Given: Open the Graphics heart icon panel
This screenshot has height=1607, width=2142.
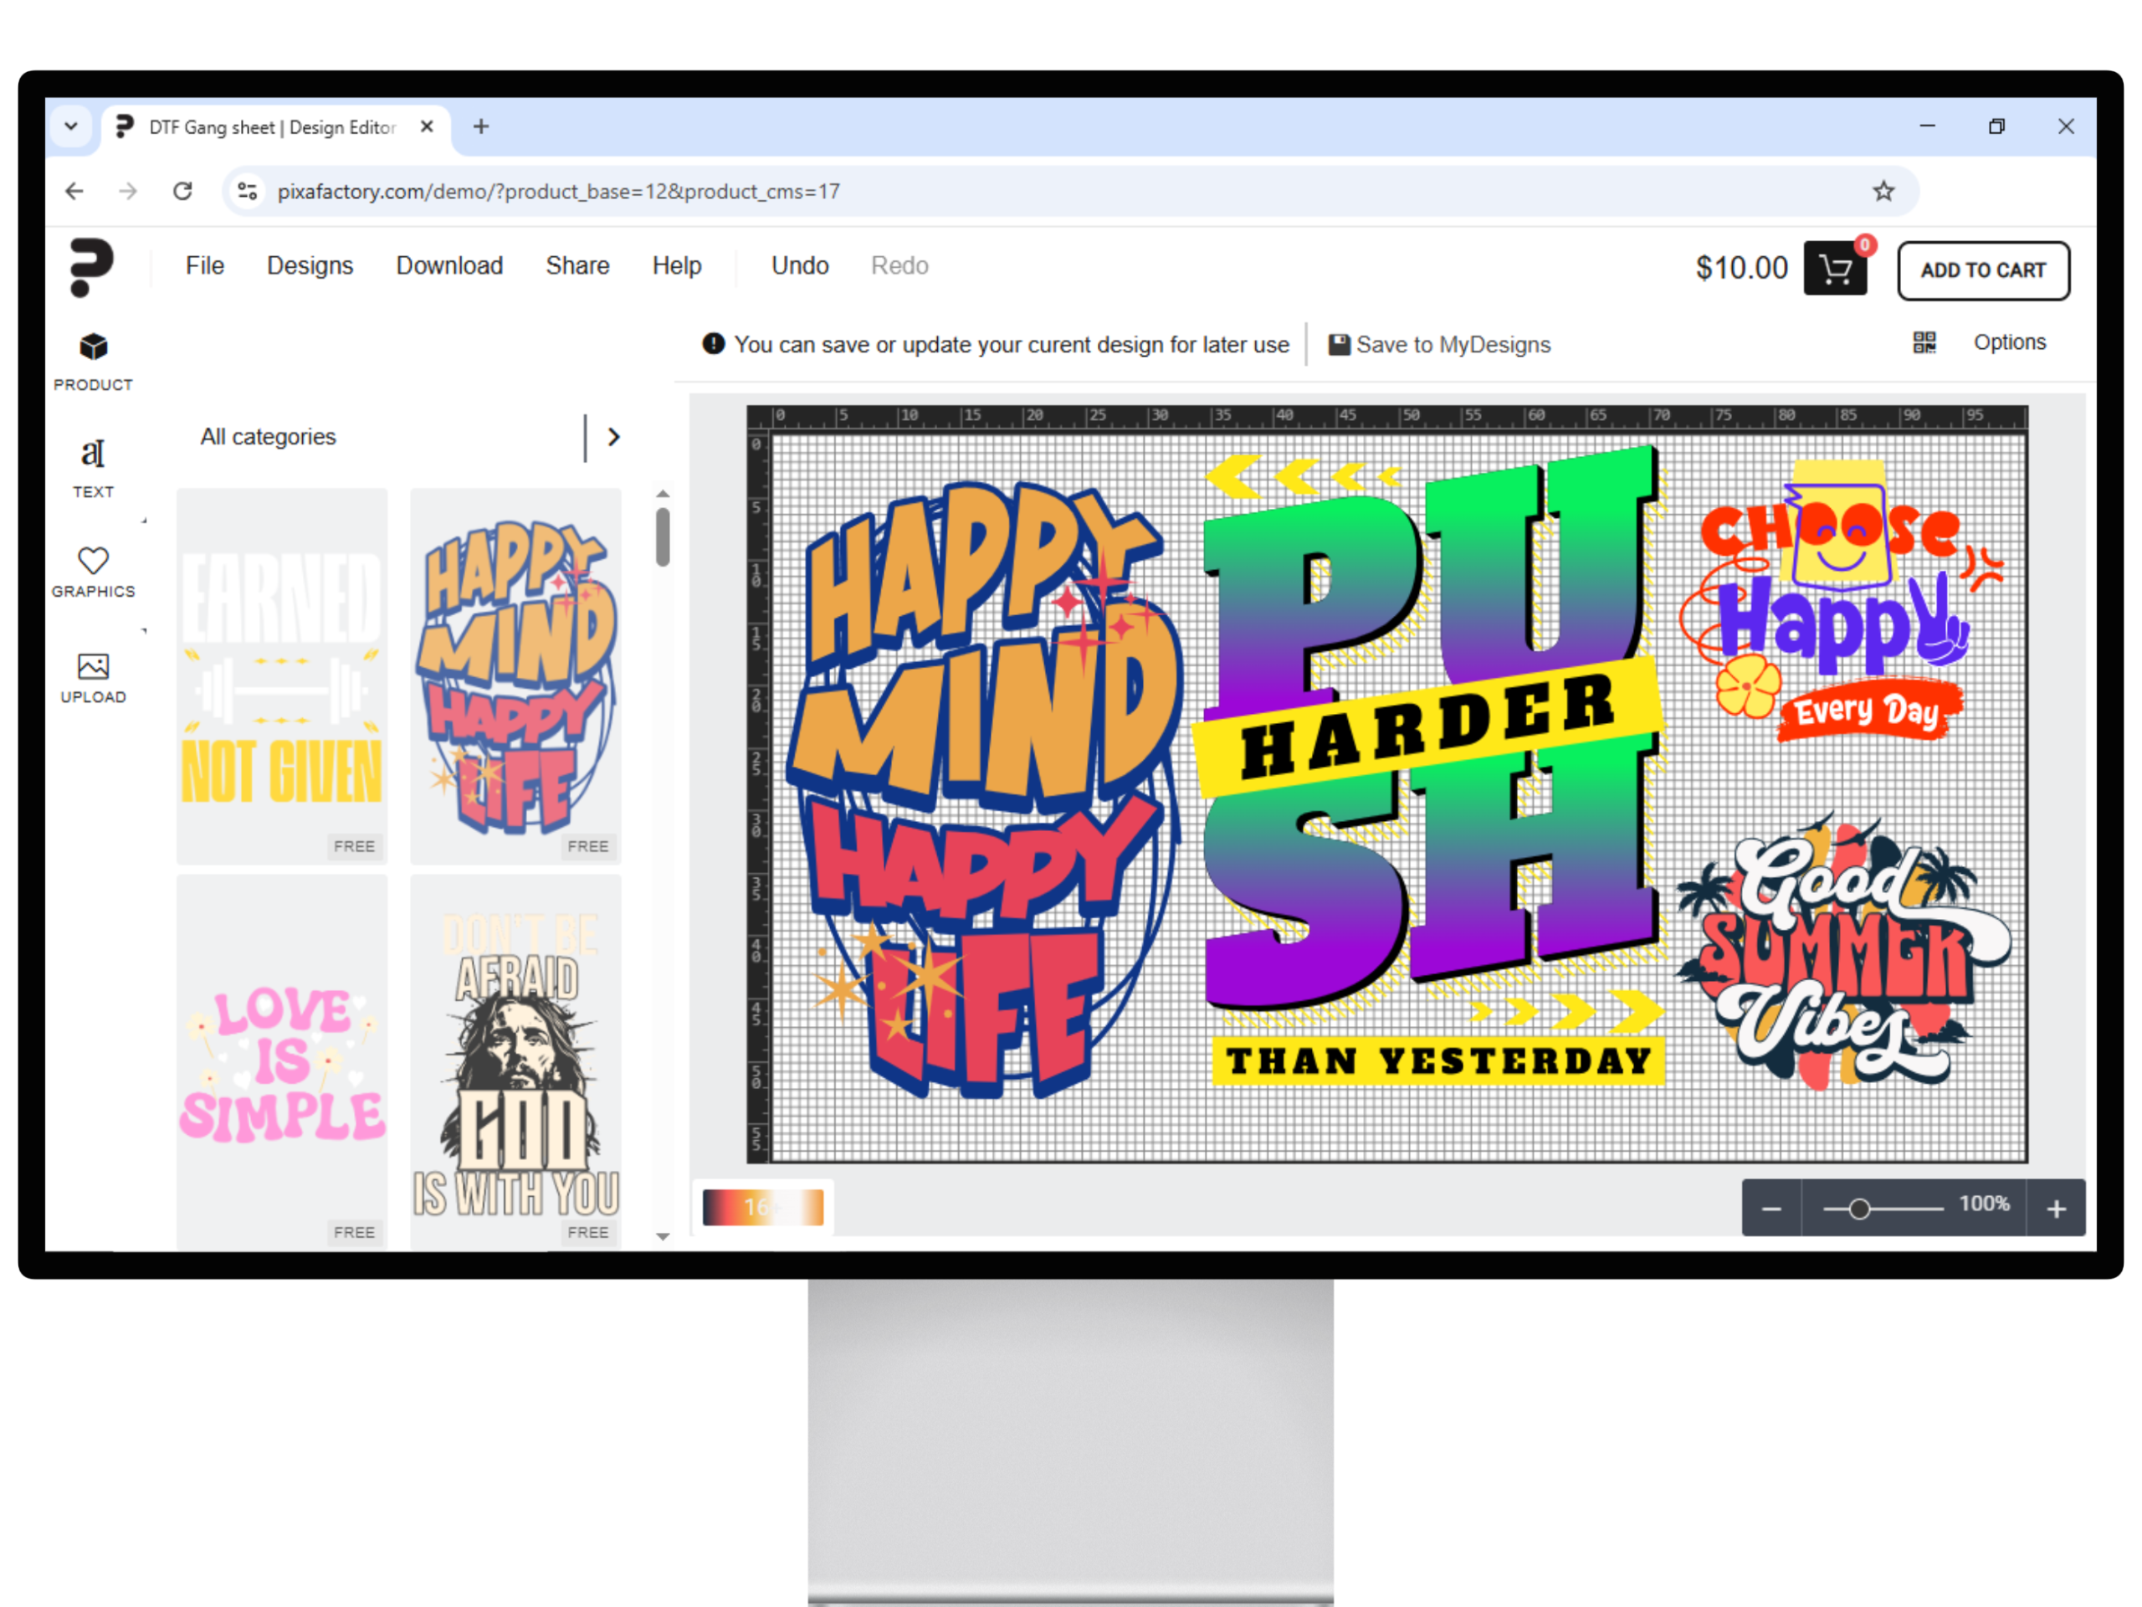Looking at the screenshot, I should 93,561.
